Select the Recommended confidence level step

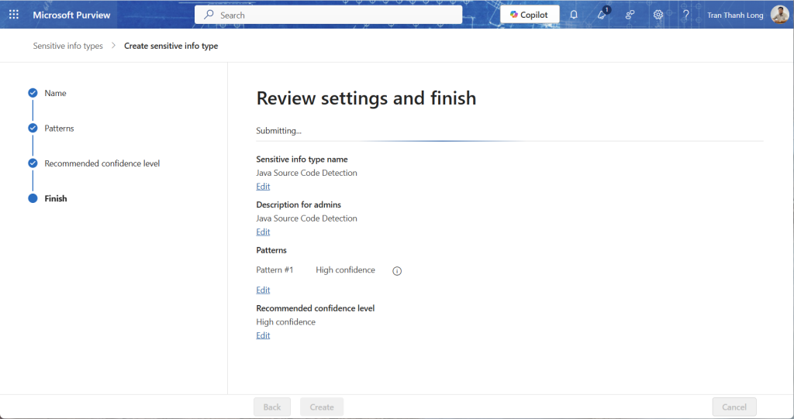[102, 163]
